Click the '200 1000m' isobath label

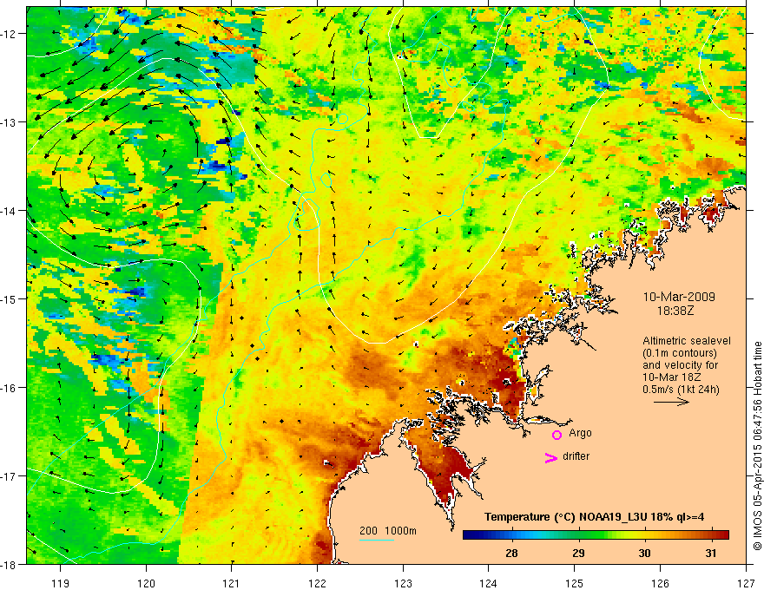[388, 531]
